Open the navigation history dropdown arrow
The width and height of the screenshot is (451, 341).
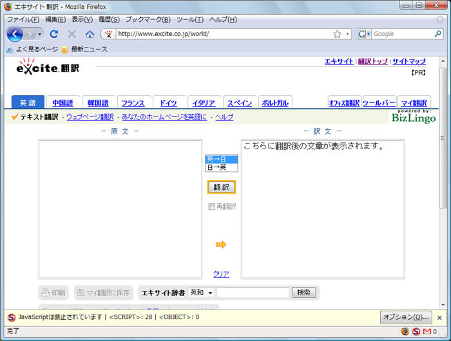[40, 34]
